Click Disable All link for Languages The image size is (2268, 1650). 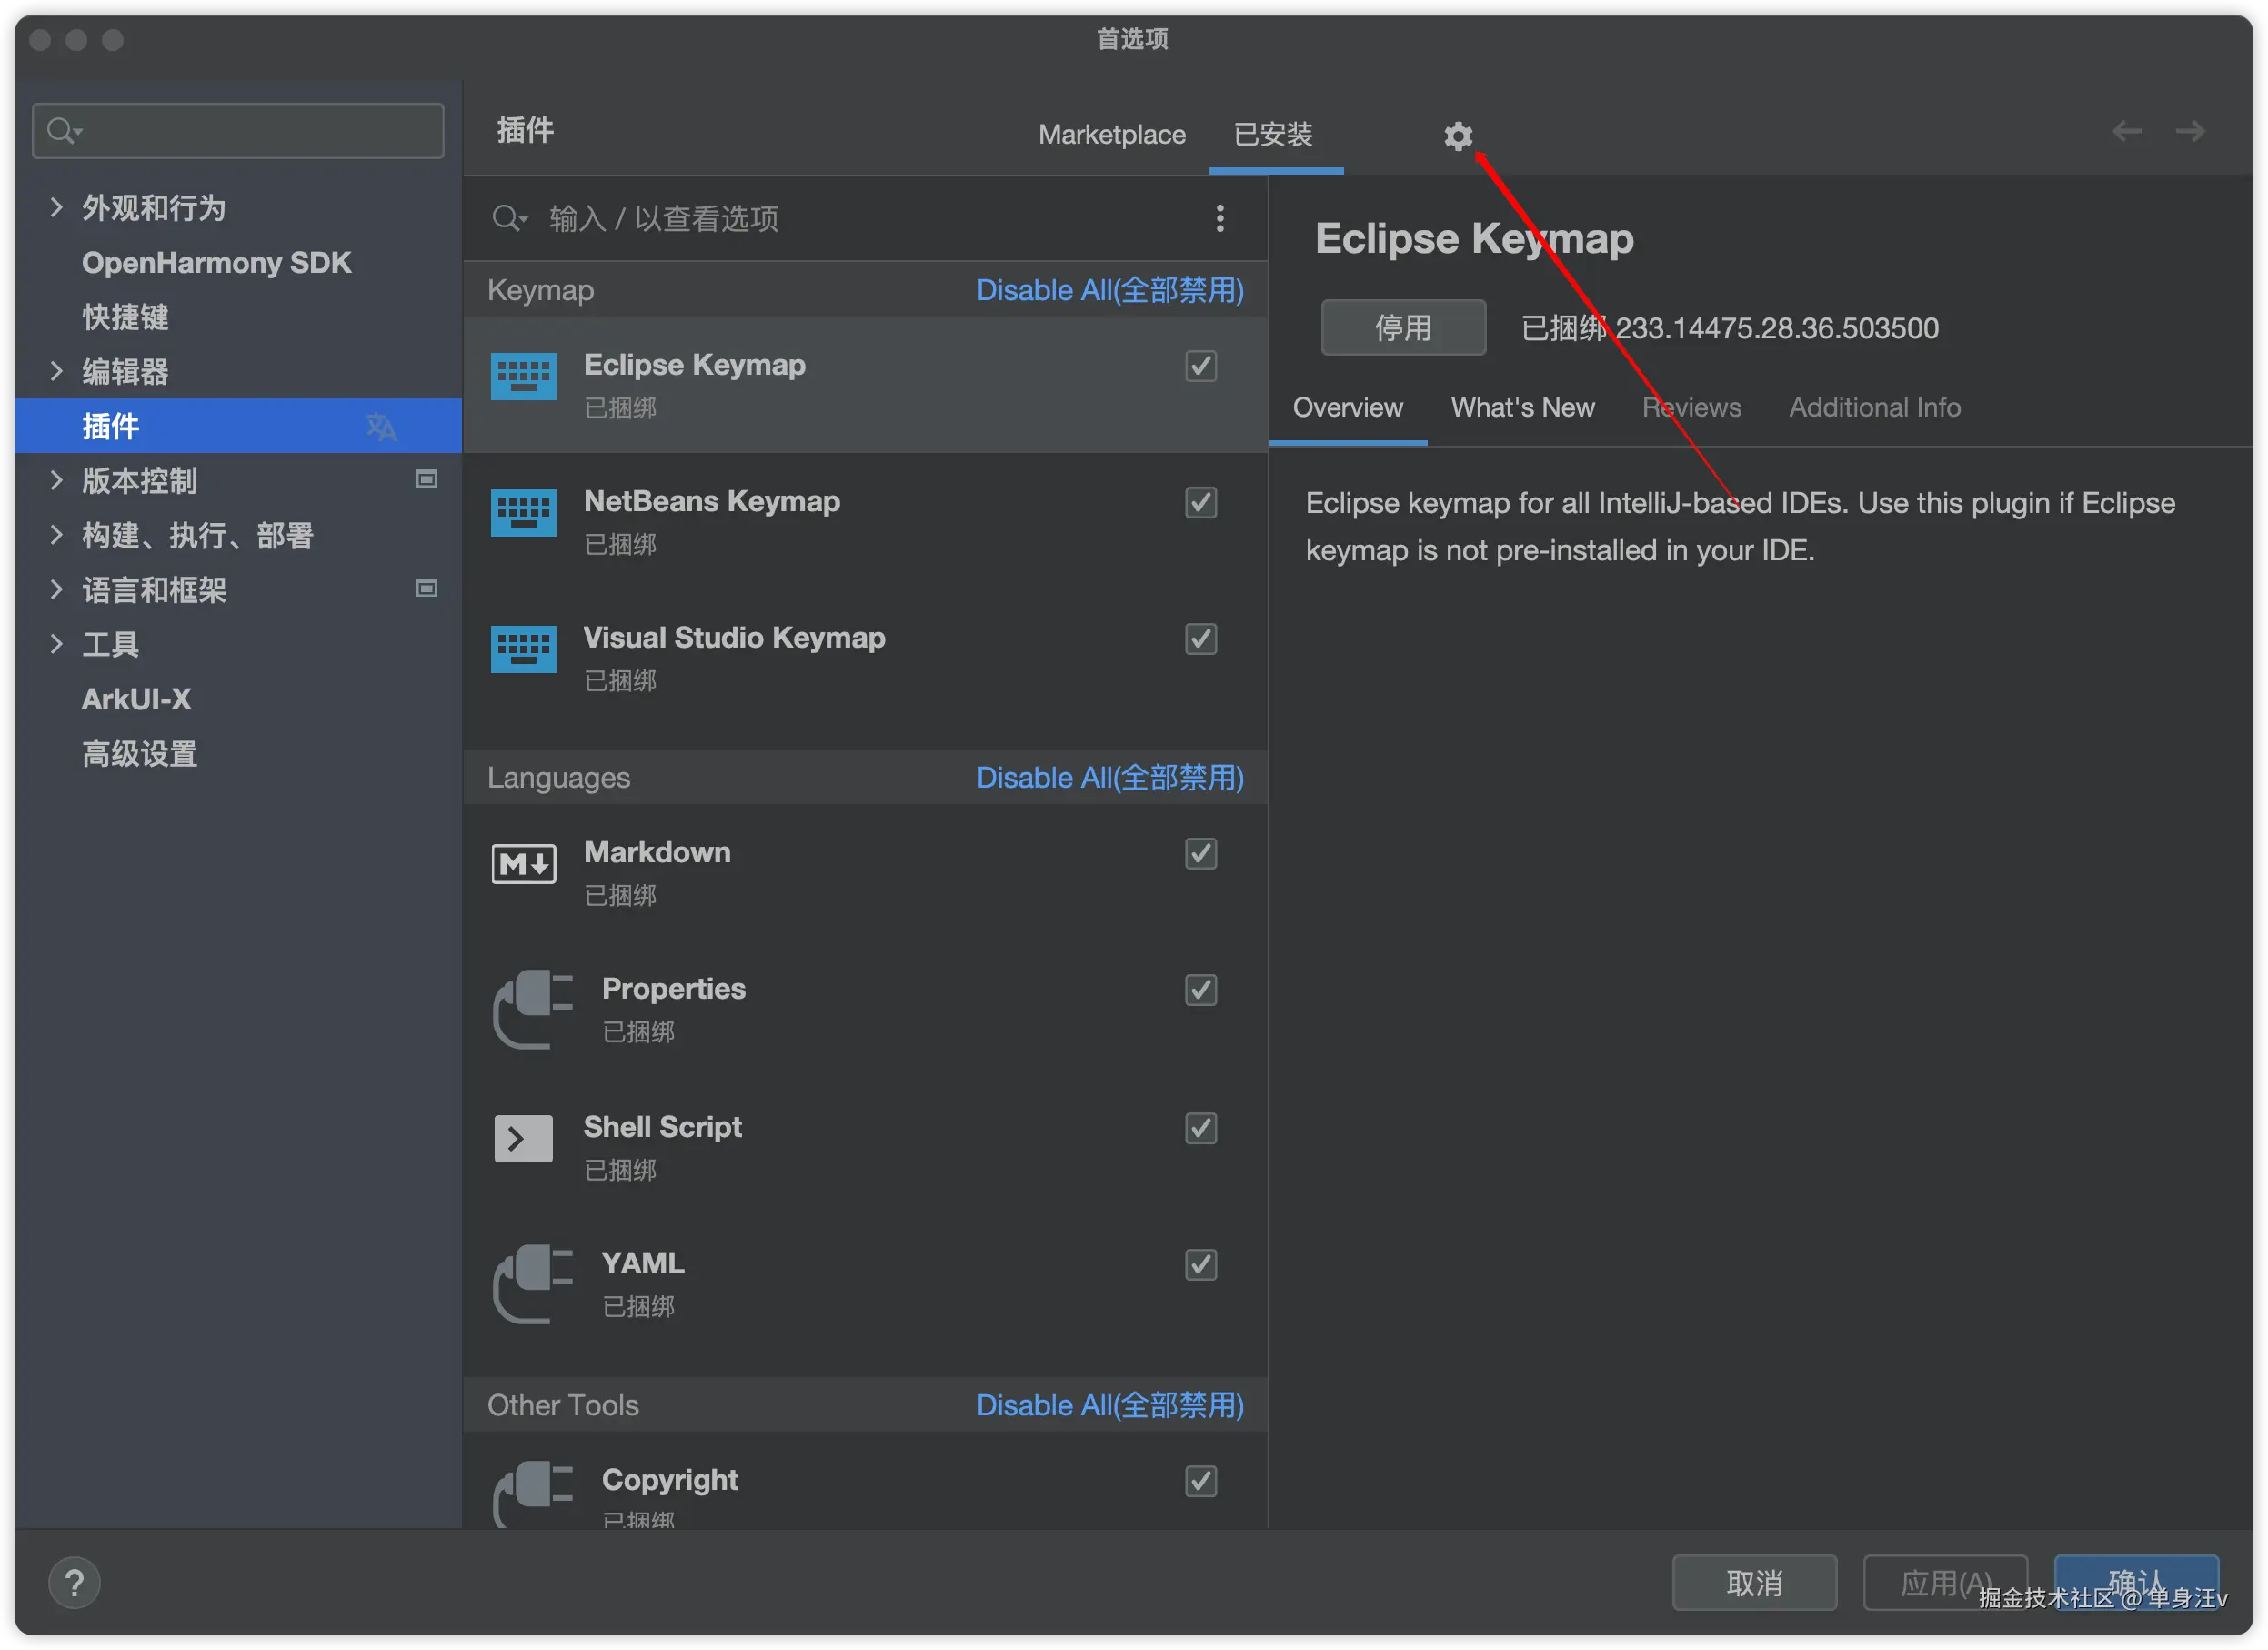[1109, 777]
